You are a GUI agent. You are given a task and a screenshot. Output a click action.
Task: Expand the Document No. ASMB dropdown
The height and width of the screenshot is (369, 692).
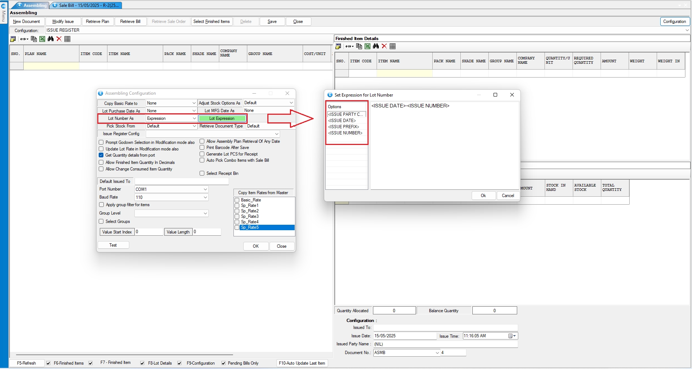437,353
